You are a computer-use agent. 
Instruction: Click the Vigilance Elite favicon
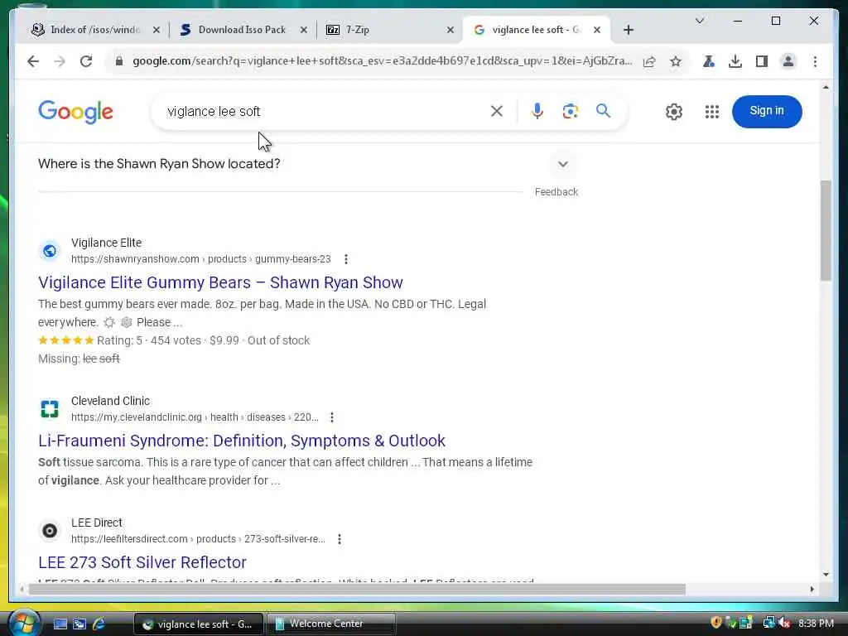pyautogui.click(x=49, y=251)
